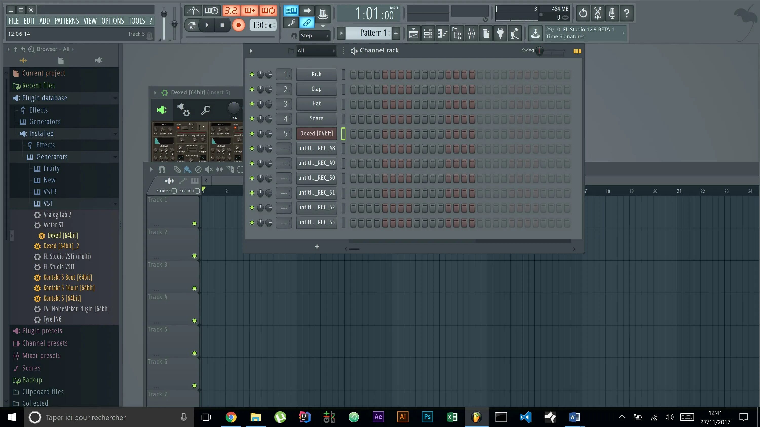
Task: Click the plus to add a new pattern
Action: (x=396, y=33)
